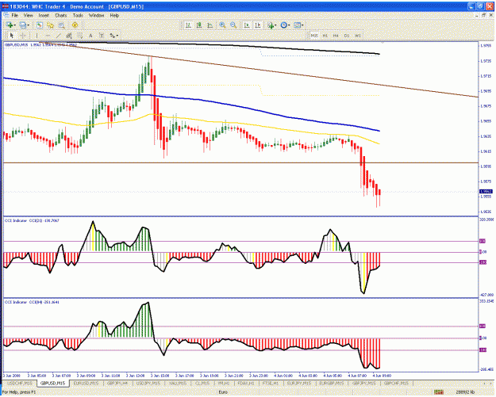Screen dimensions: 496x397
Task: Select the crosshair tool
Action: (23, 36)
